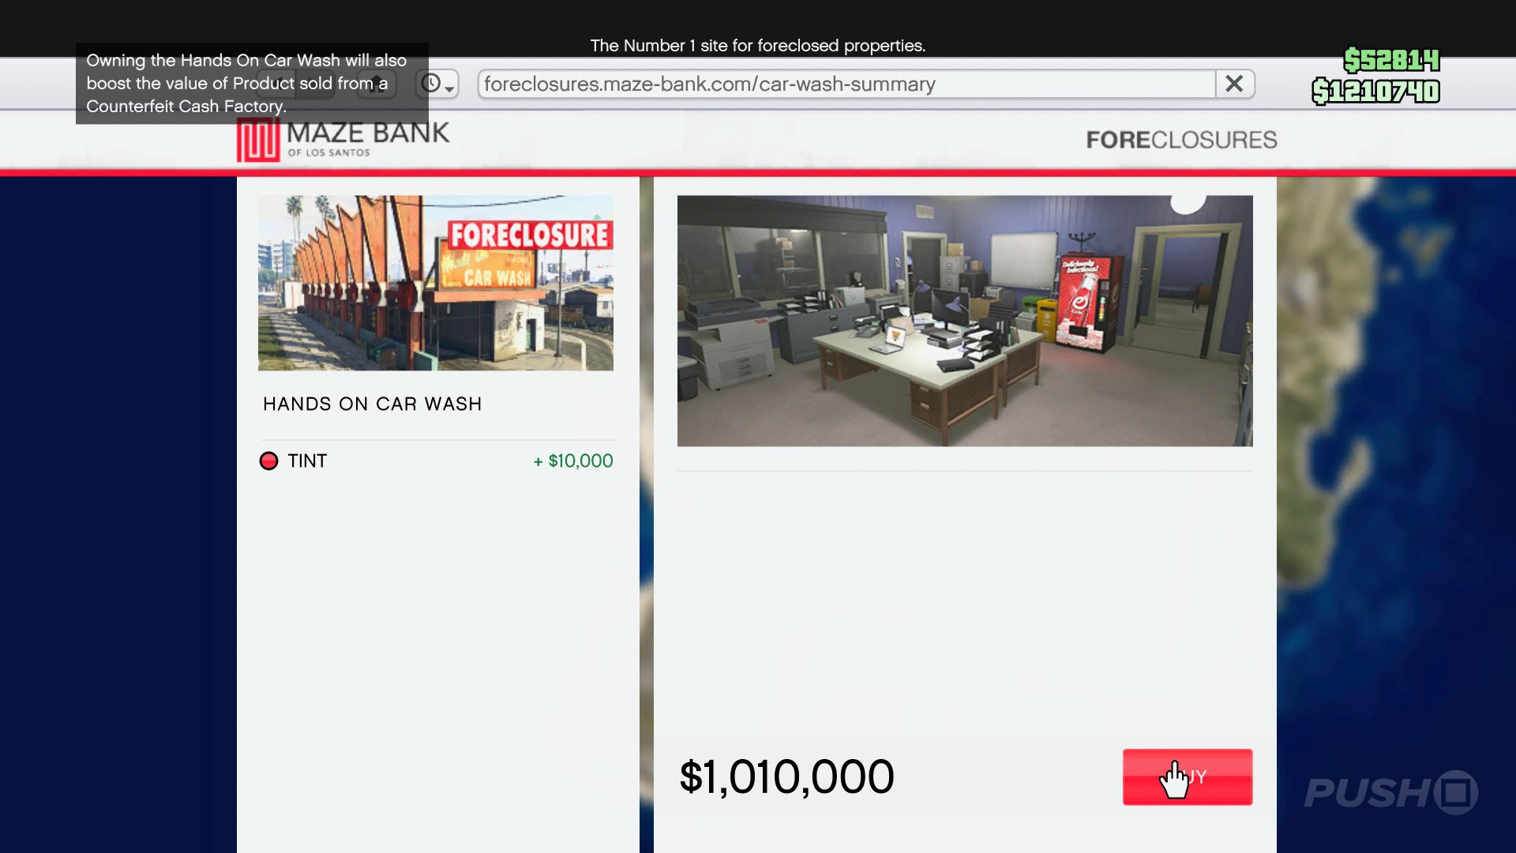Screen dimensions: 1516x853
Task: Open the FORECLOSURES header link
Action: point(1181,140)
